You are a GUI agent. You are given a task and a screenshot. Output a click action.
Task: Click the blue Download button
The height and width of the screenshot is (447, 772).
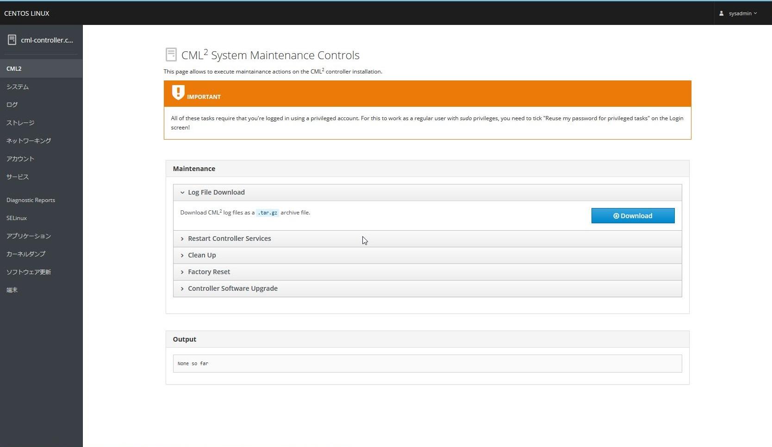click(633, 216)
